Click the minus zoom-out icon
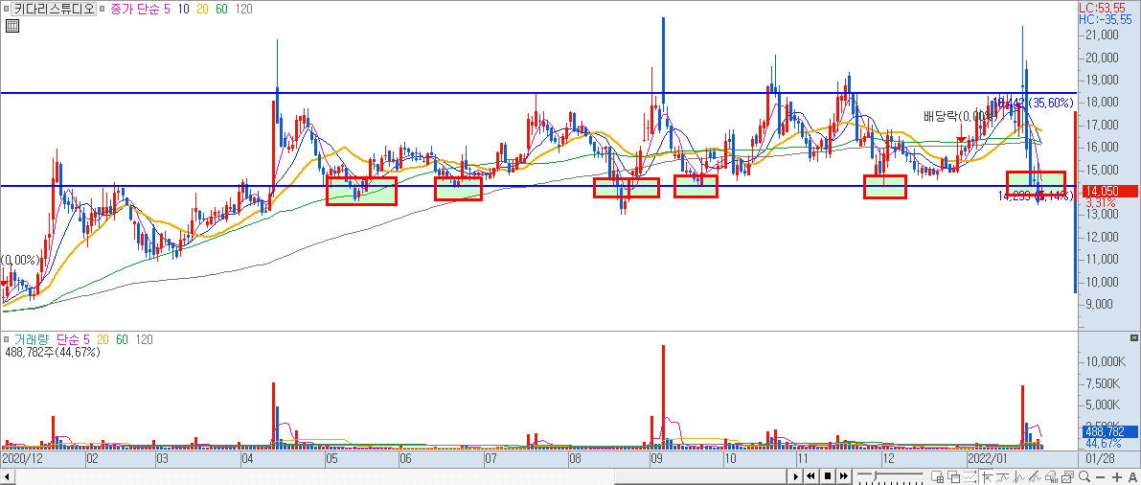The width and height of the screenshot is (1141, 485). coord(1100,477)
